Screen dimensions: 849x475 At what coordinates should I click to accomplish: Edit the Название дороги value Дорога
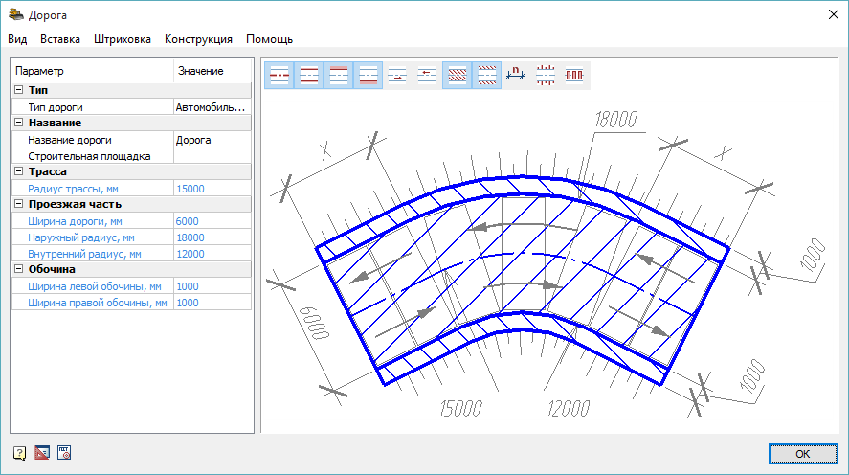(212, 140)
